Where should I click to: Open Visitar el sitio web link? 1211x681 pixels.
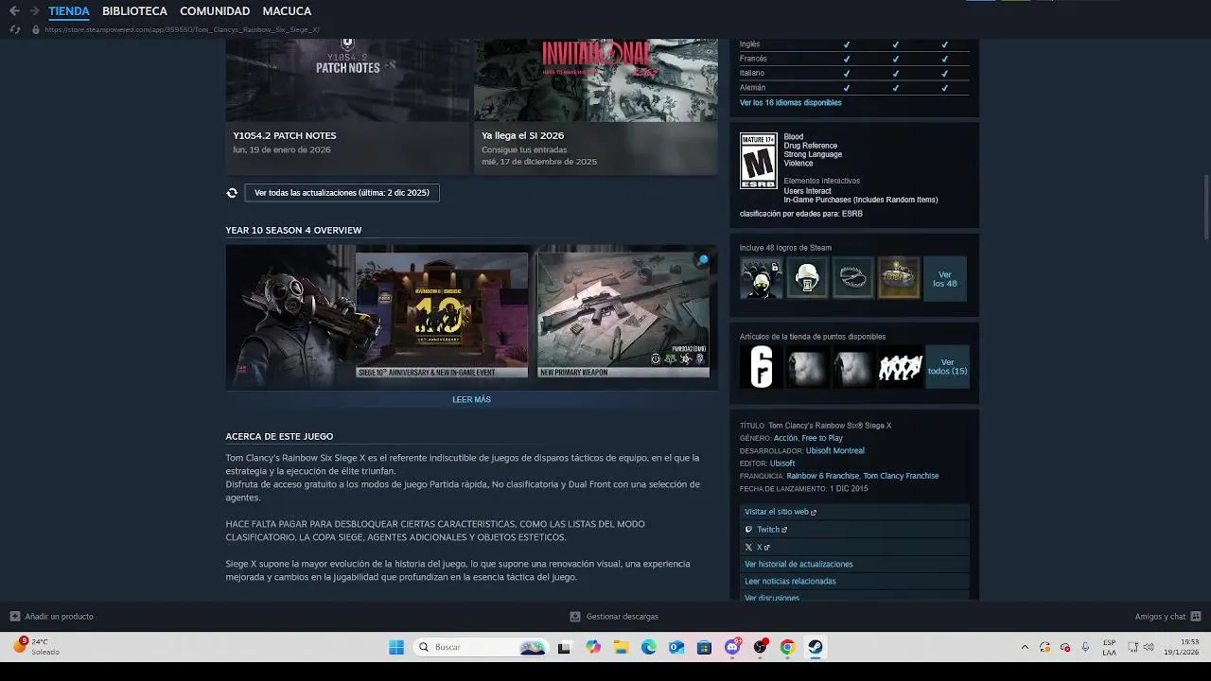click(854, 512)
